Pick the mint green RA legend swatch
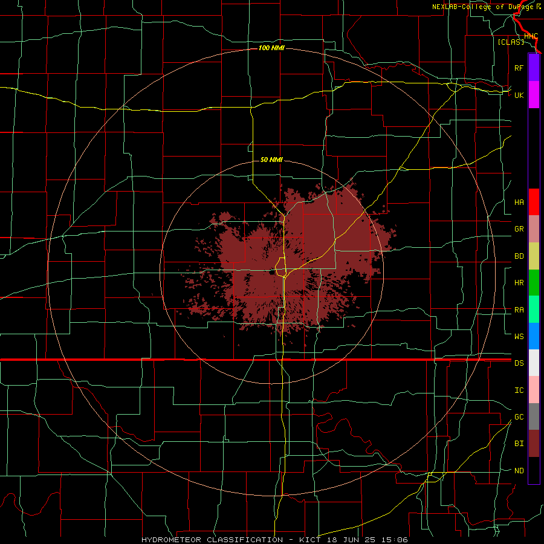Screen dimensions: 544x544 coord(534,309)
